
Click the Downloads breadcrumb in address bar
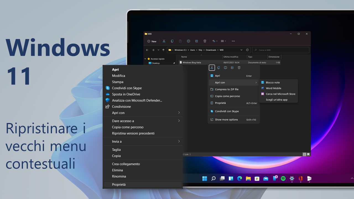tap(211, 50)
